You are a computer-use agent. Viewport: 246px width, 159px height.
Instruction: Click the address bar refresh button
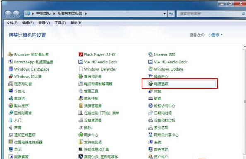171,14
